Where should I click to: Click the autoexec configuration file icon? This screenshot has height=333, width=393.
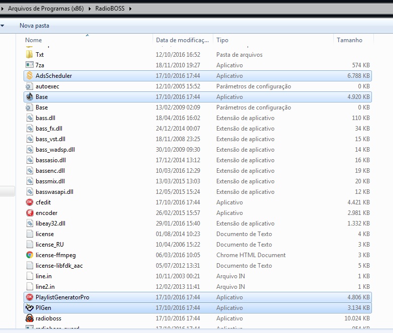pyautogui.click(x=29, y=86)
